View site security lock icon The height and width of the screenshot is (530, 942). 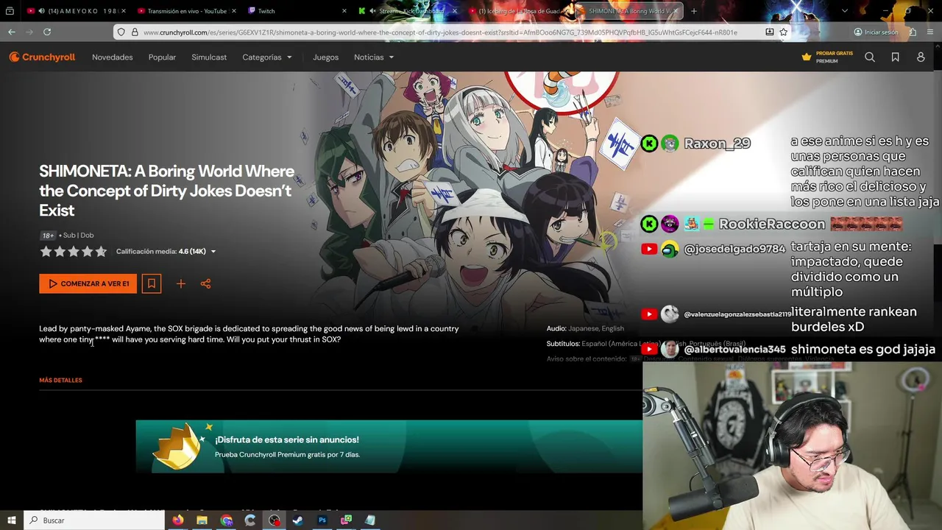tap(134, 32)
